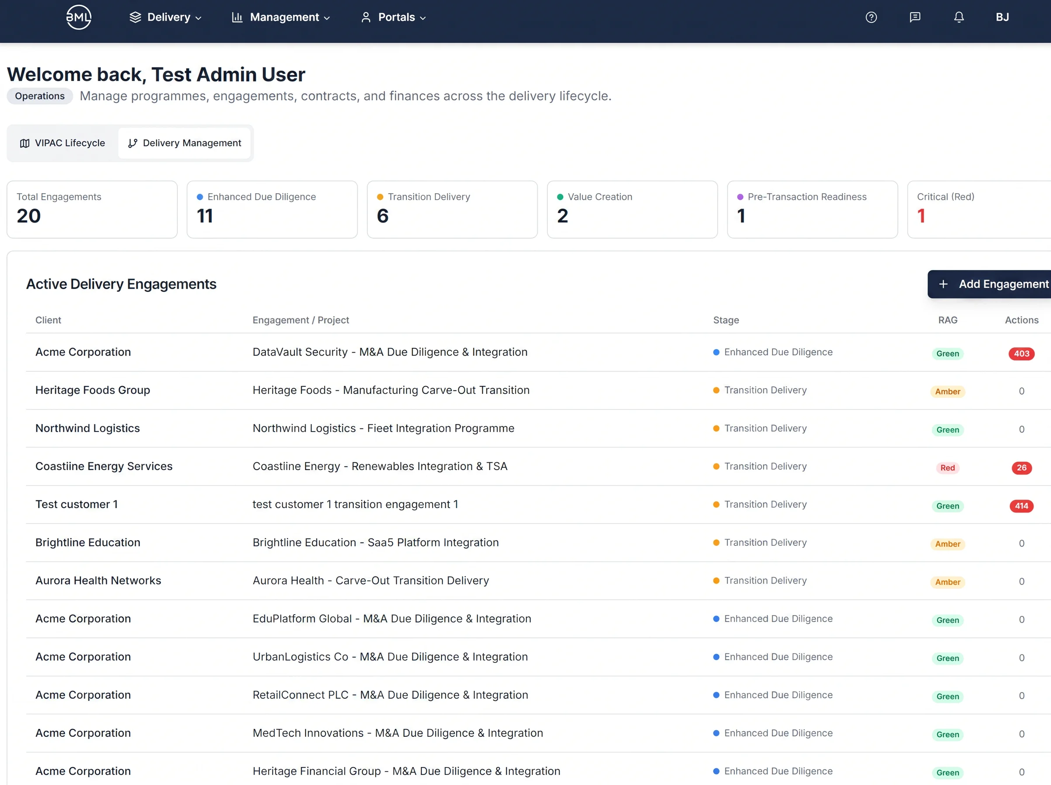
Task: Select the Pre-Transaction Readiness summary card
Action: [812, 209]
